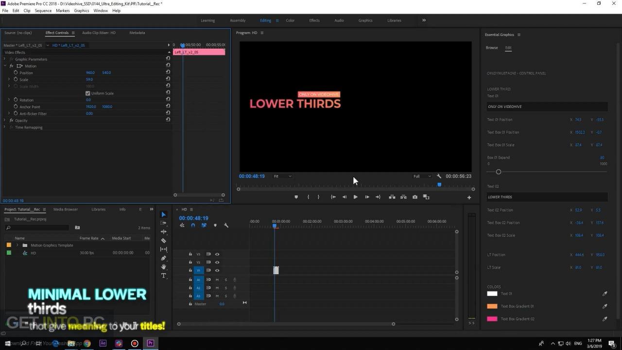Select the Ripple Edit tool
Viewport: 622px width, 350px height.
164,232
